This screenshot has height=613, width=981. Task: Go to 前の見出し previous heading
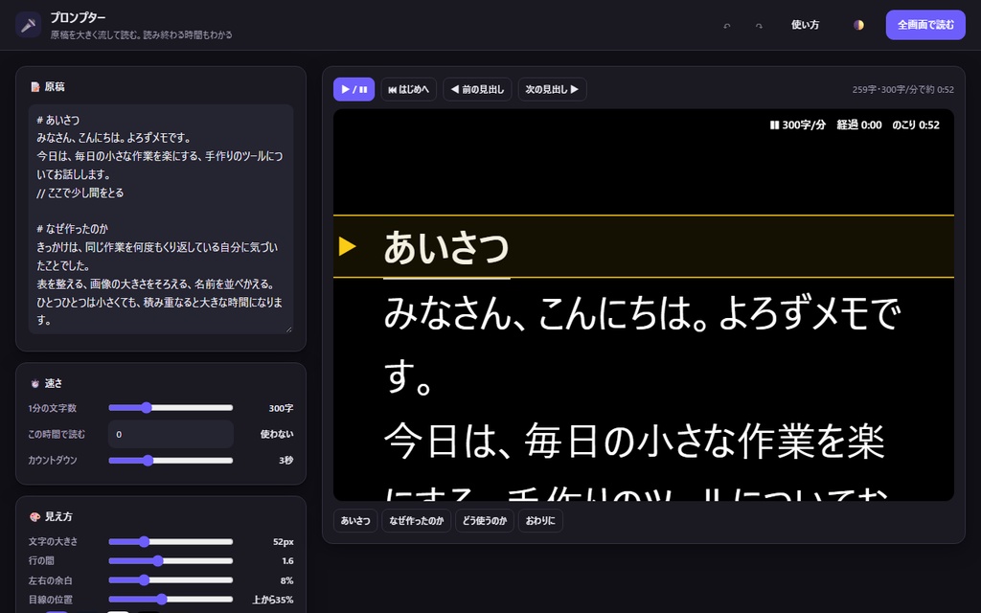click(x=477, y=89)
